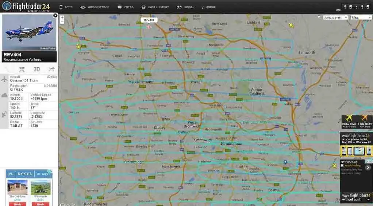Open the Apps menu

pyautogui.click(x=66, y=7)
